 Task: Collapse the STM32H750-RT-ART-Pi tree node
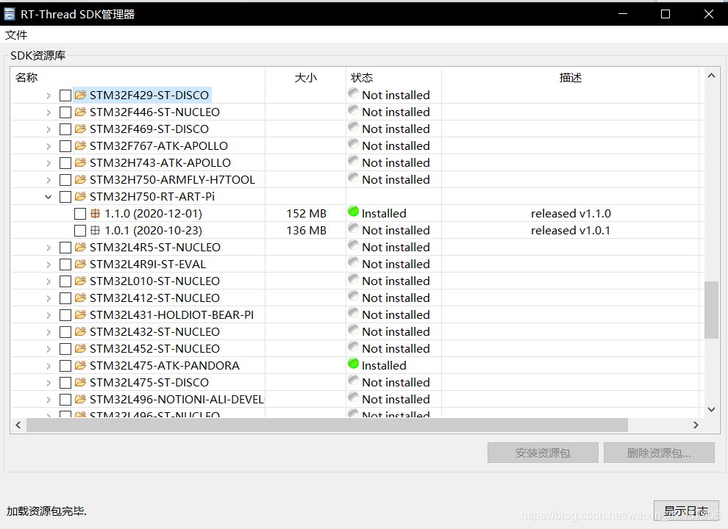pyautogui.click(x=49, y=197)
